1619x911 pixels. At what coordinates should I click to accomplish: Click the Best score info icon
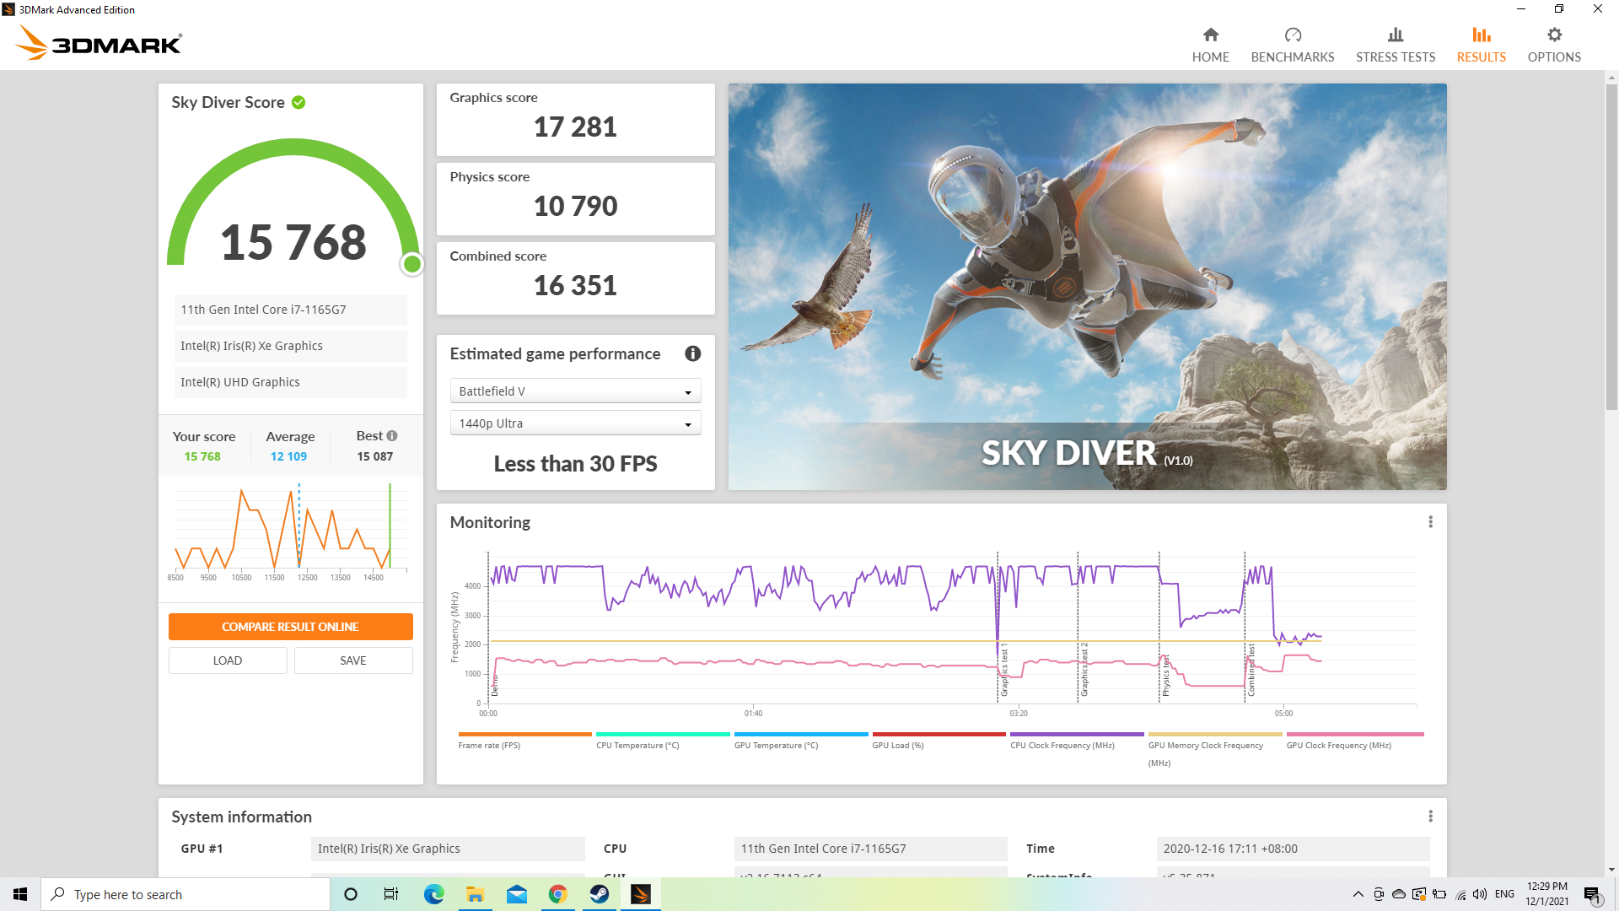[392, 436]
